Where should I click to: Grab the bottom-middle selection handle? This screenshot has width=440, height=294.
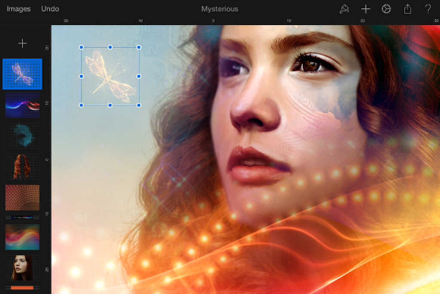110,105
